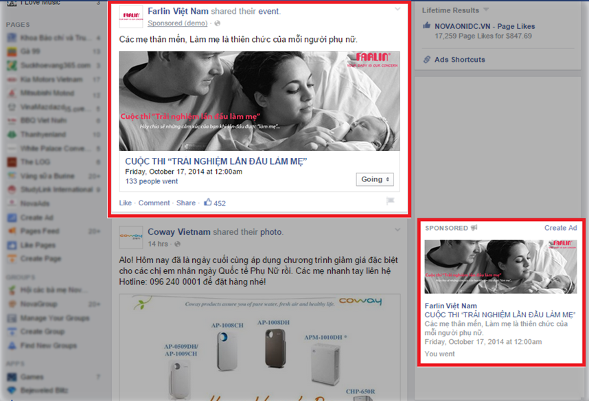Click the large Farlin event photo in the feed
The height and width of the screenshot is (401, 589).
[x=259, y=101]
